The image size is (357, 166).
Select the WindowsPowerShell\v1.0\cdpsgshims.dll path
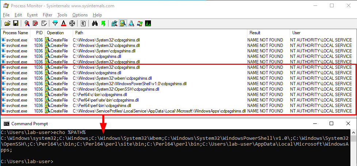point(130,84)
